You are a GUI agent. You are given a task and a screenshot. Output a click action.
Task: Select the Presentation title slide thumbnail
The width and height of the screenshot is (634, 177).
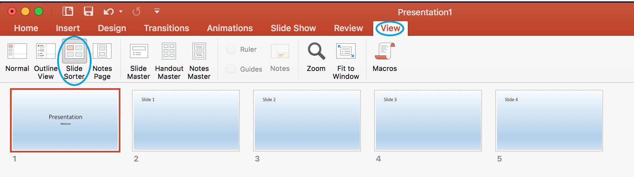click(x=65, y=120)
